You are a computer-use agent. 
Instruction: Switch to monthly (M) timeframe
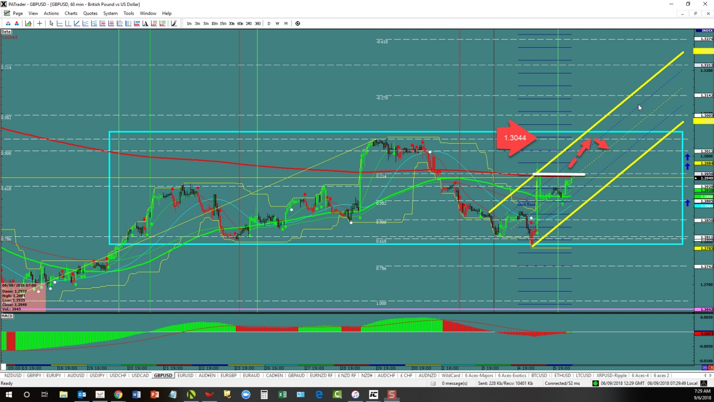tap(286, 24)
